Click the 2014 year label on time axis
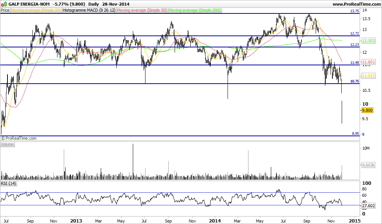Screen dimensions: 382x224 (x=215, y=221)
